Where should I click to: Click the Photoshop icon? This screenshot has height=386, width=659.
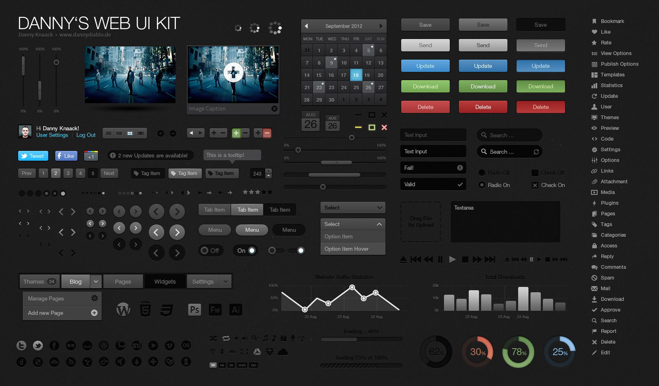[194, 310]
